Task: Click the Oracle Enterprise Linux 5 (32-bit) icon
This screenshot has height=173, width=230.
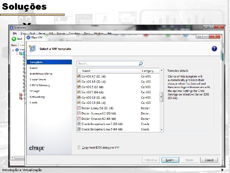Action: click(x=79, y=124)
